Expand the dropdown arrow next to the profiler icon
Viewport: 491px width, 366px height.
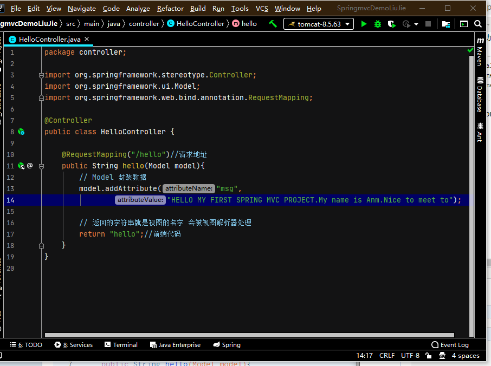(x=416, y=24)
